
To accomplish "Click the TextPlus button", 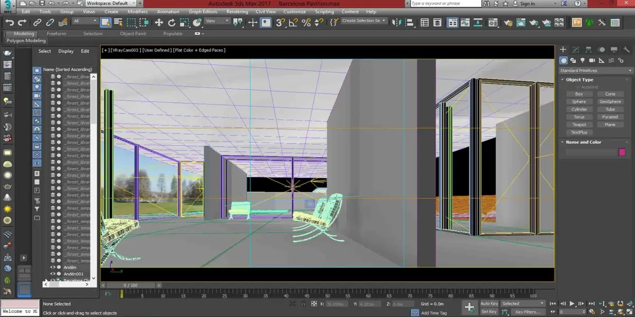I will 579,133.
